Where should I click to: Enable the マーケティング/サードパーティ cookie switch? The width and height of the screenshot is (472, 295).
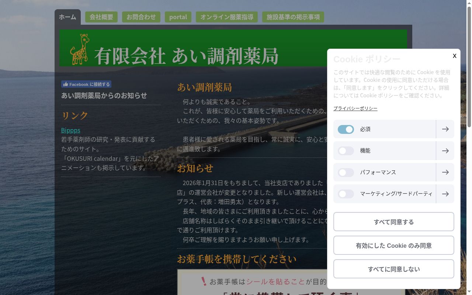coord(346,194)
